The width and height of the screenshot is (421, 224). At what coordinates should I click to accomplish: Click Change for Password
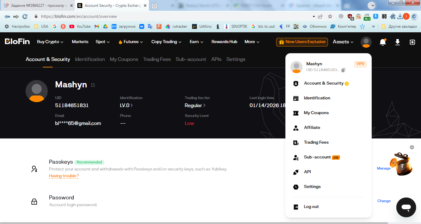(384, 201)
